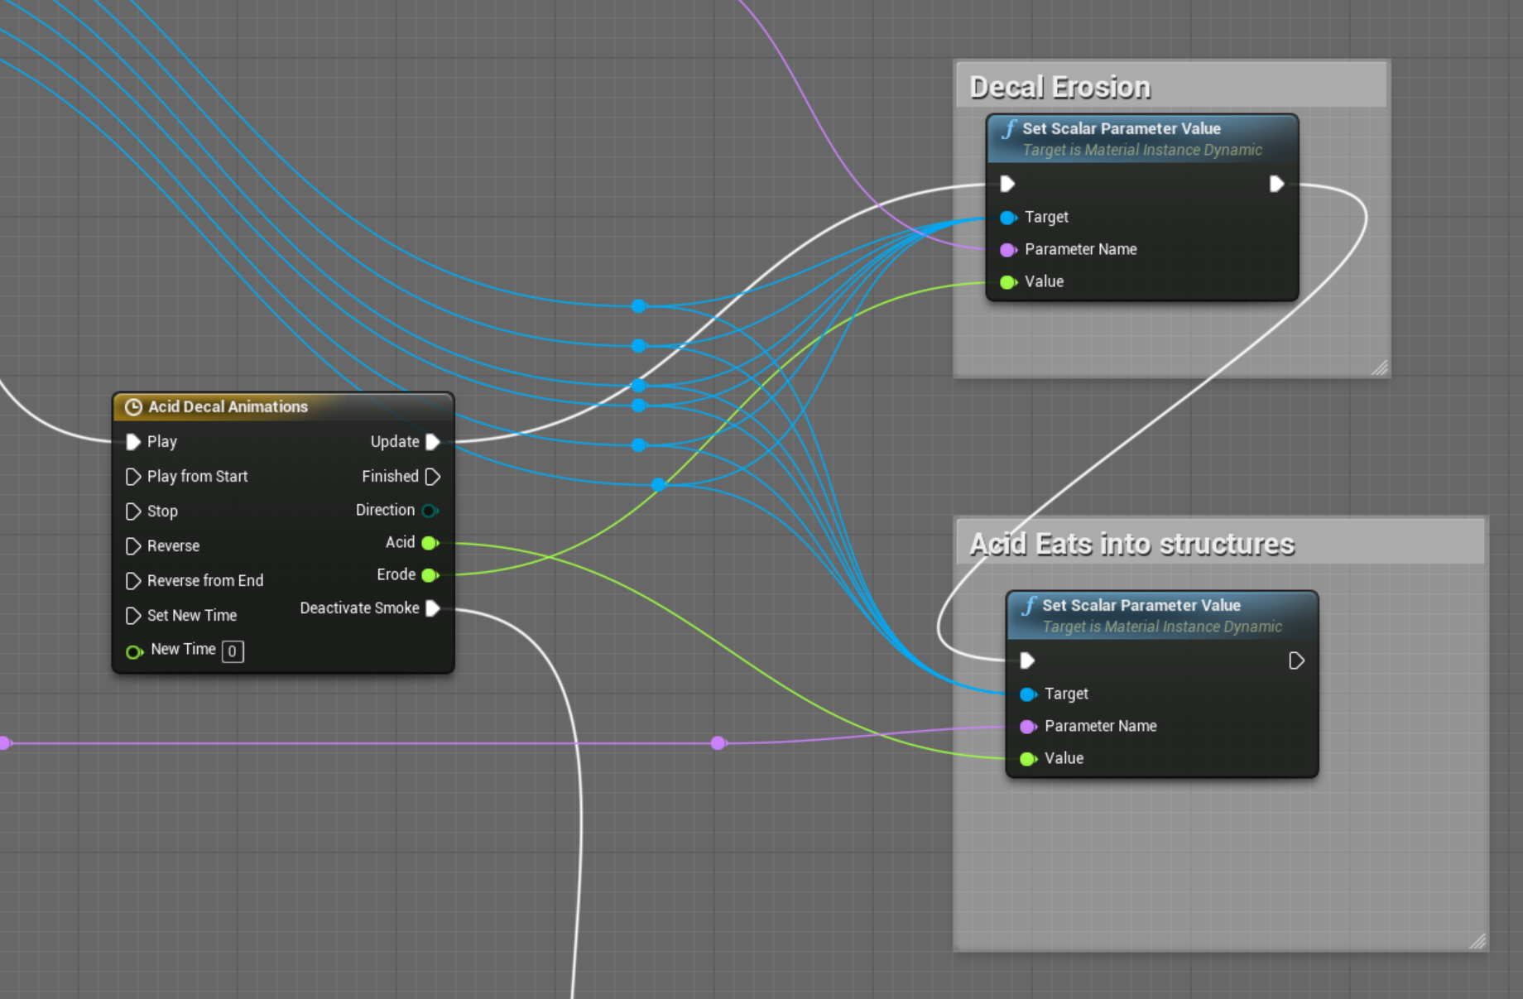Viewport: 1523px width, 999px height.
Task: Click the Set New Time pin
Action: point(132,616)
